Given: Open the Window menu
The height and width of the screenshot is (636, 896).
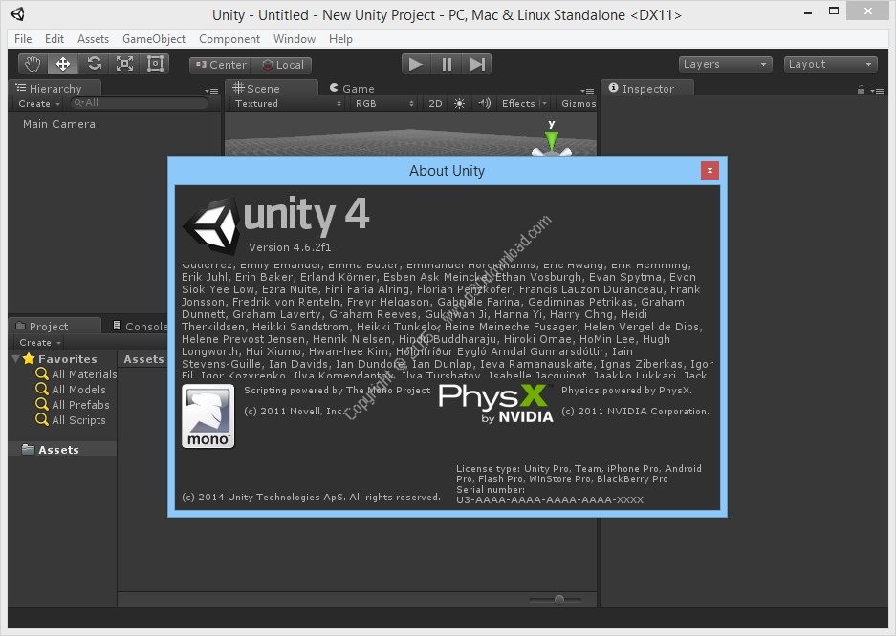Looking at the screenshot, I should tap(295, 39).
